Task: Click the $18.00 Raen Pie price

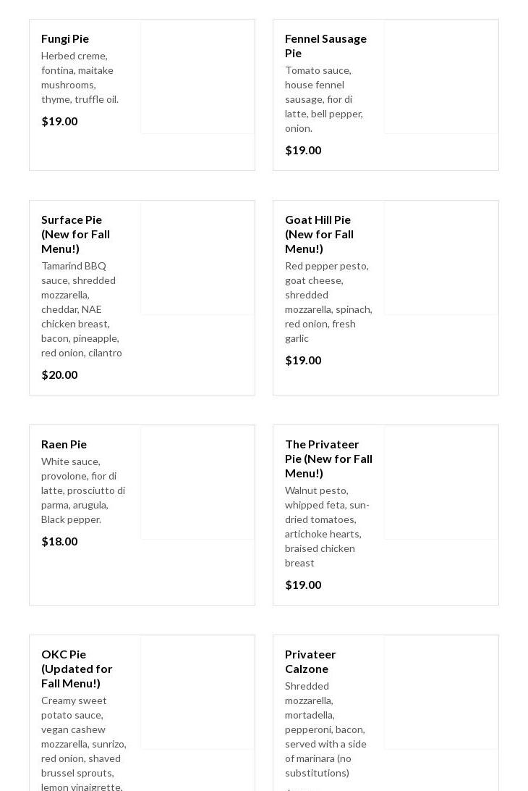Action: 59,541
